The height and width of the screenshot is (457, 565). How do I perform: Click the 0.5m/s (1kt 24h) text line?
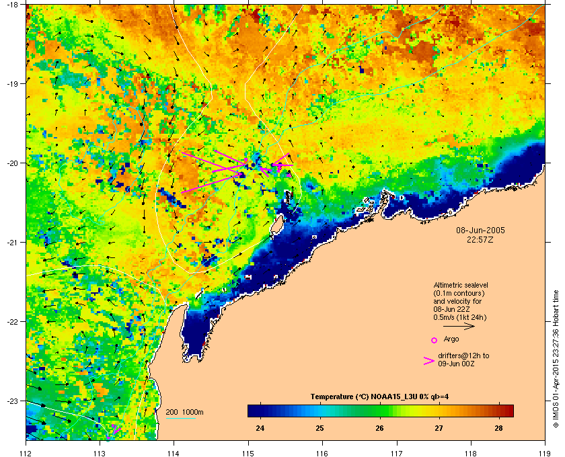point(460,317)
